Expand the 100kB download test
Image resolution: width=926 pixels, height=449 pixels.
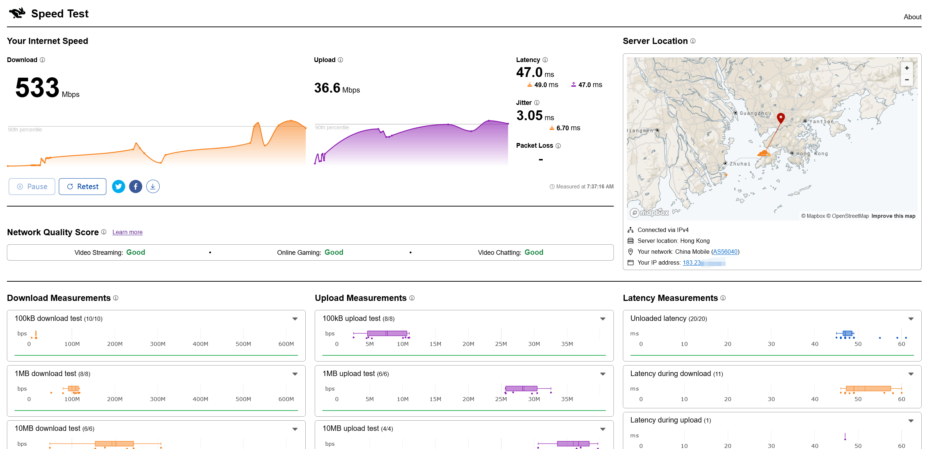click(x=295, y=319)
